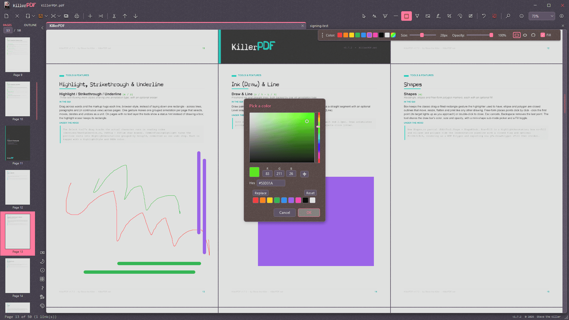
Task: Open the 73% zoom dropdown
Action: pyautogui.click(x=542, y=16)
